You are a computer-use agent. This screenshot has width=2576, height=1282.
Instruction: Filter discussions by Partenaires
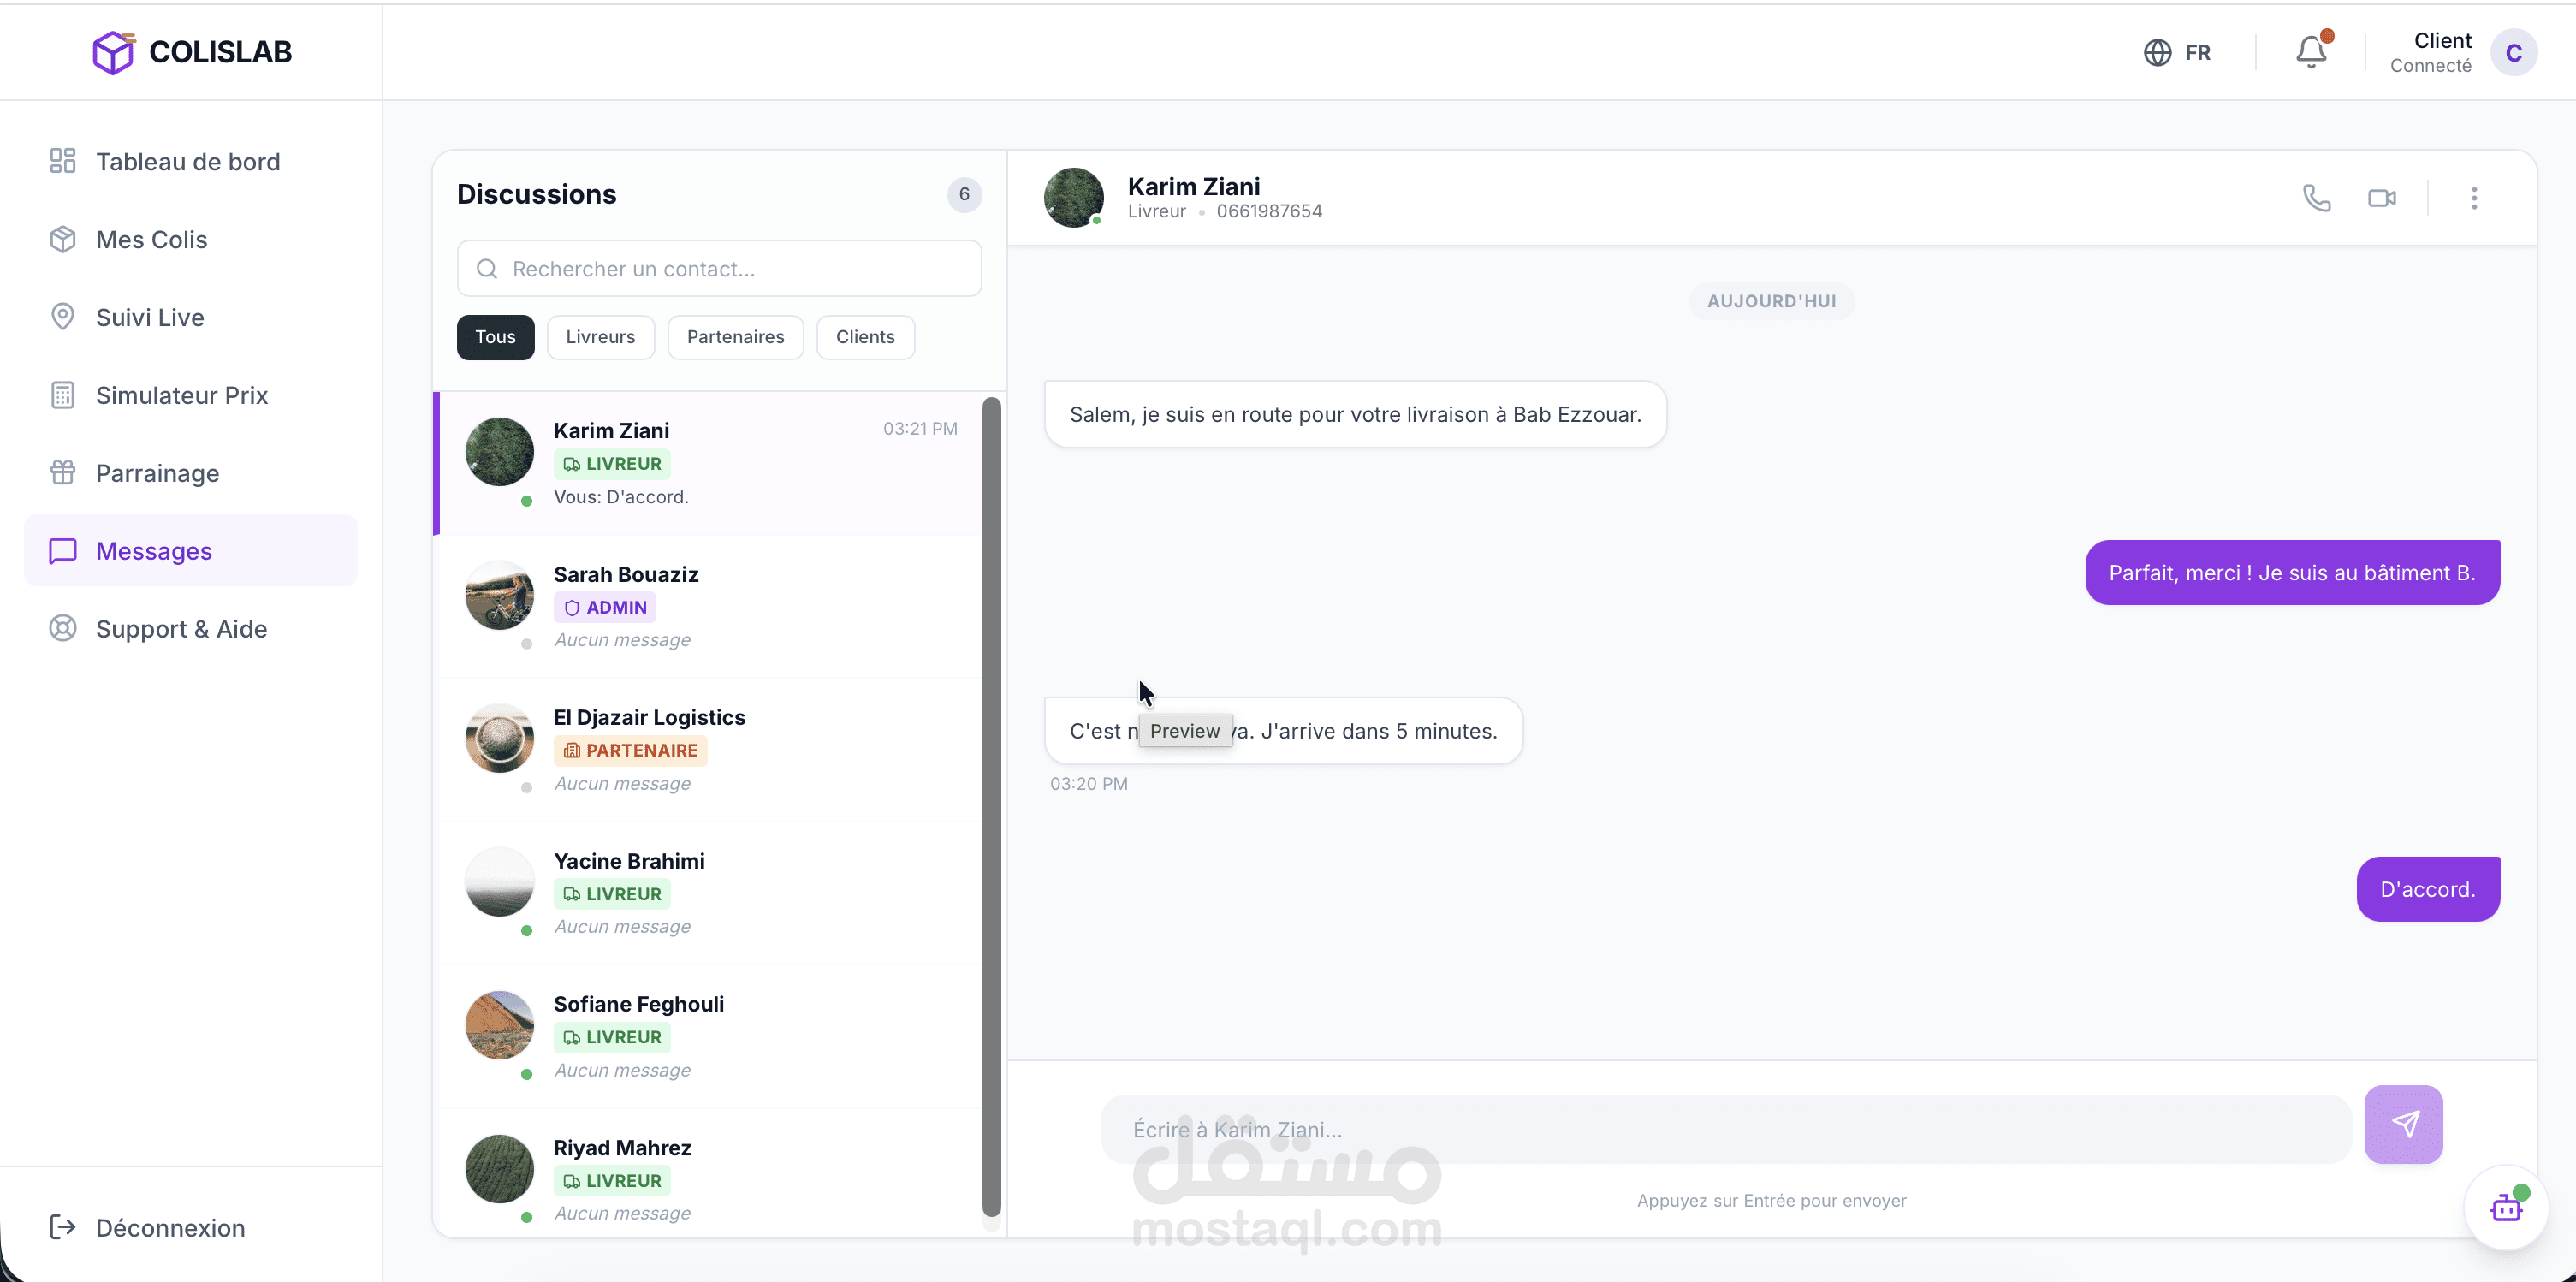point(735,337)
